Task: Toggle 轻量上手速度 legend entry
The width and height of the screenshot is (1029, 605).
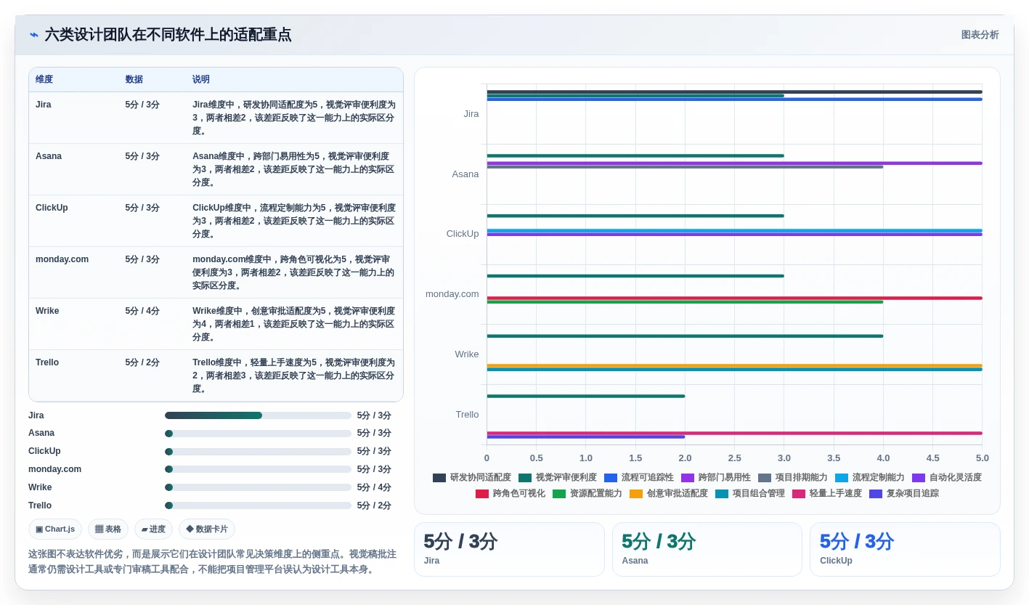Action: coord(827,493)
